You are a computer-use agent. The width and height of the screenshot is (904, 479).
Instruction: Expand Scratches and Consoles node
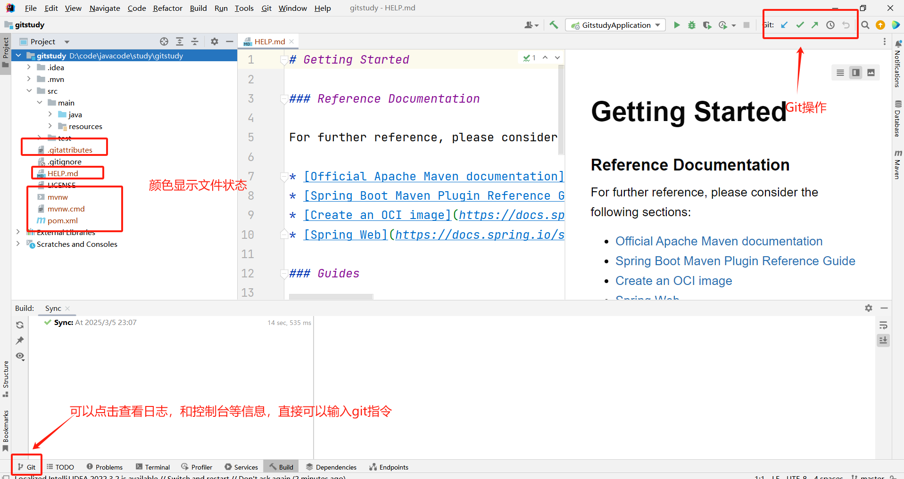(x=18, y=244)
